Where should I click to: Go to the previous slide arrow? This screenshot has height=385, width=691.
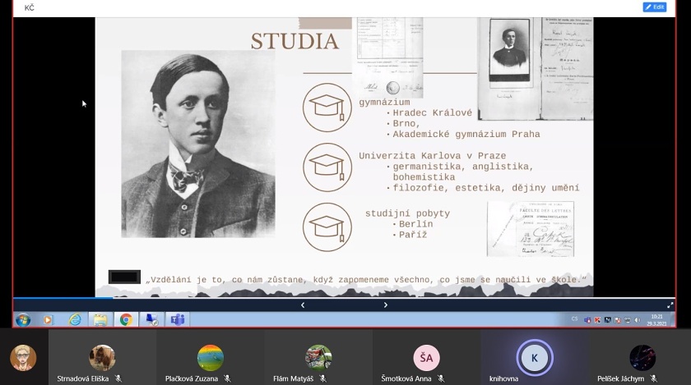pyautogui.click(x=303, y=305)
